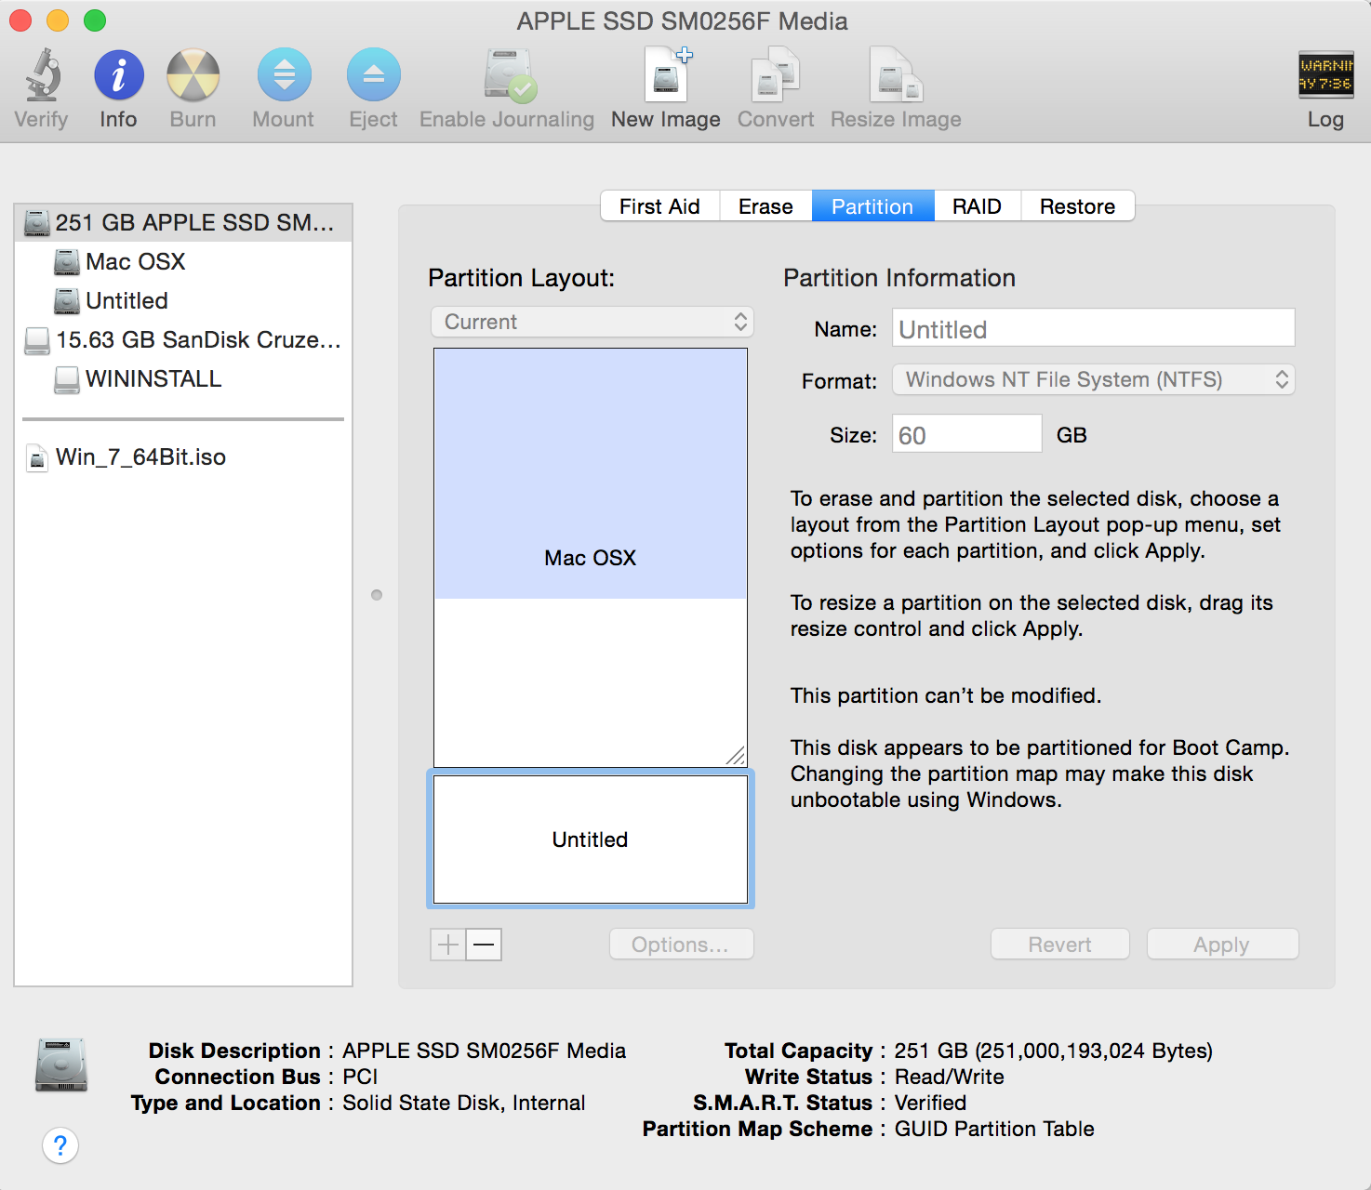Click the Burn disc icon

[x=193, y=76]
